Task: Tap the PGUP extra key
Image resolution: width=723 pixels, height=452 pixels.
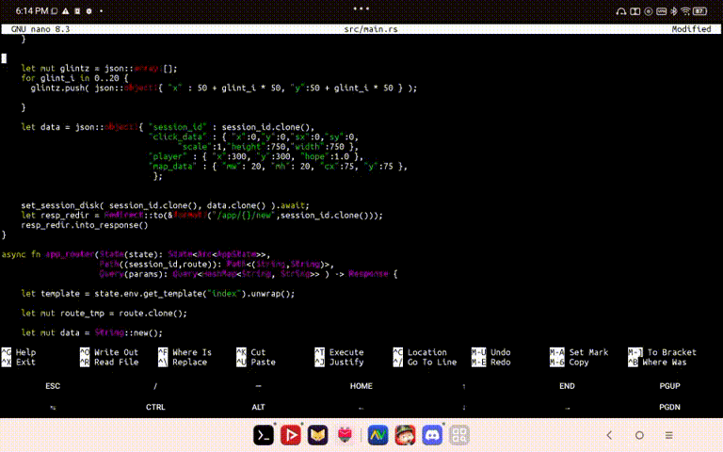Action: (x=670, y=386)
